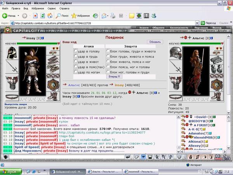233x175 pixels.
Task: Select блок груди, живота и пояса
Action: [108, 56]
